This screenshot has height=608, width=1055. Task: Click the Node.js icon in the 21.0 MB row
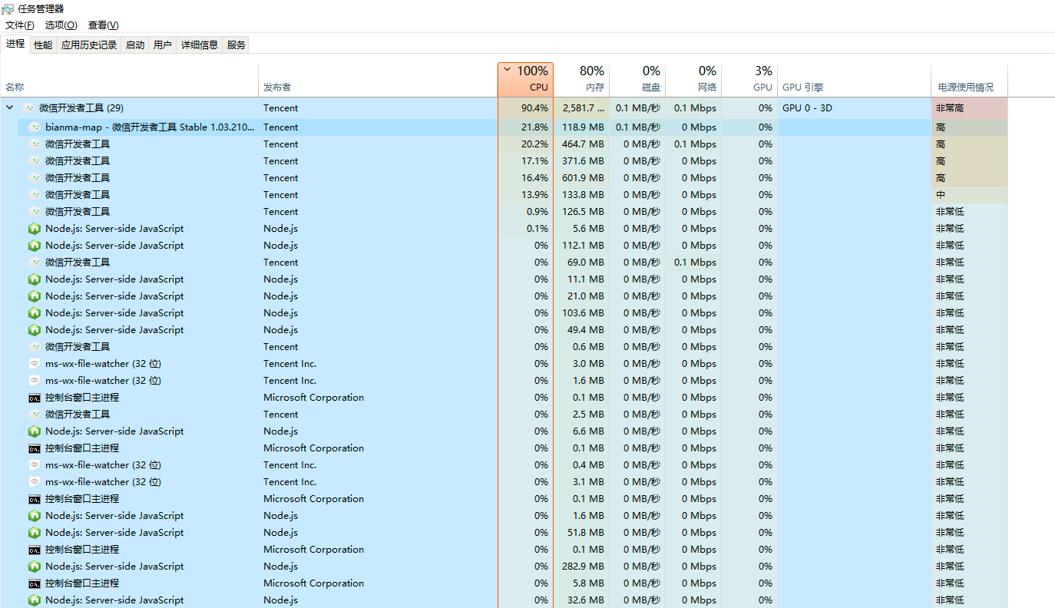[x=34, y=296]
